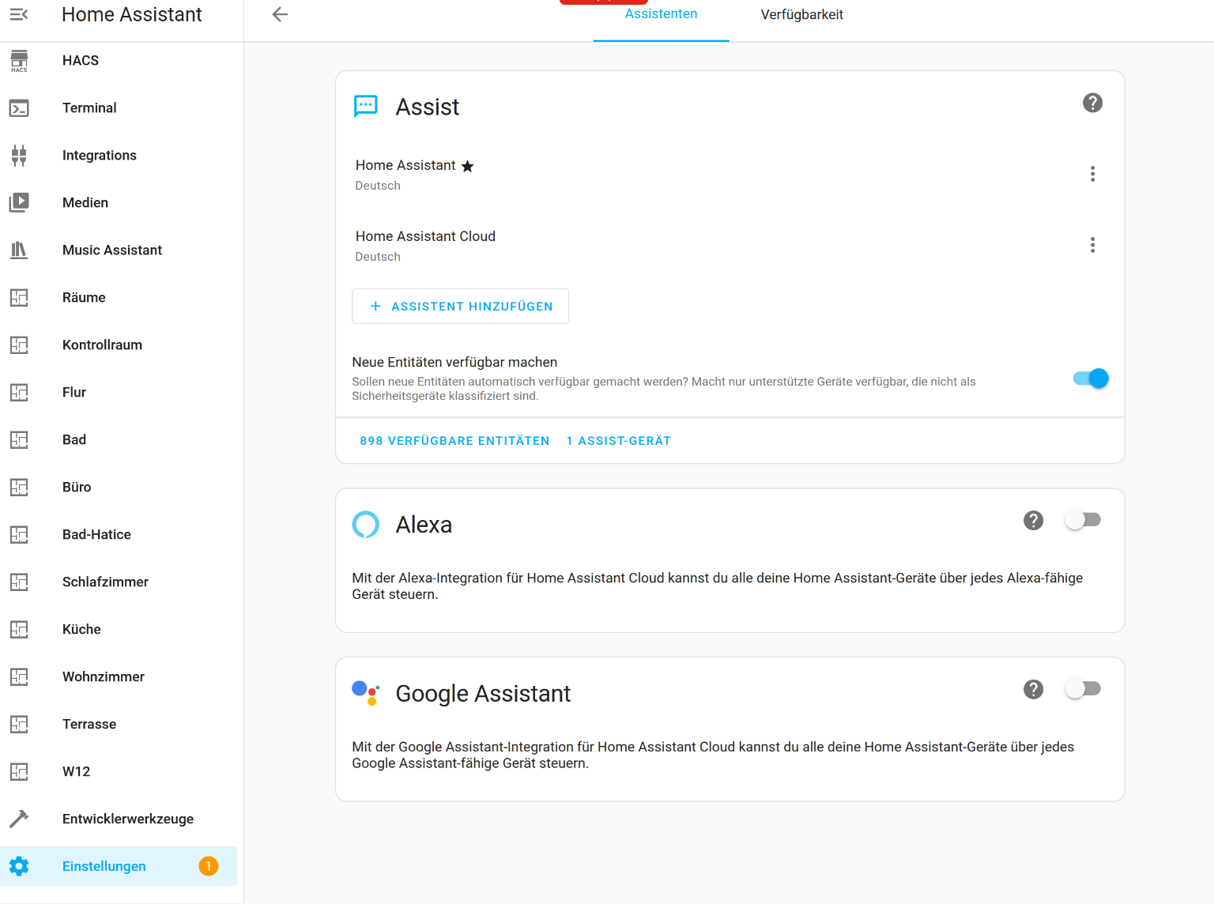This screenshot has width=1214, height=904.
Task: Click the Assist chat bubble icon
Action: coord(365,107)
